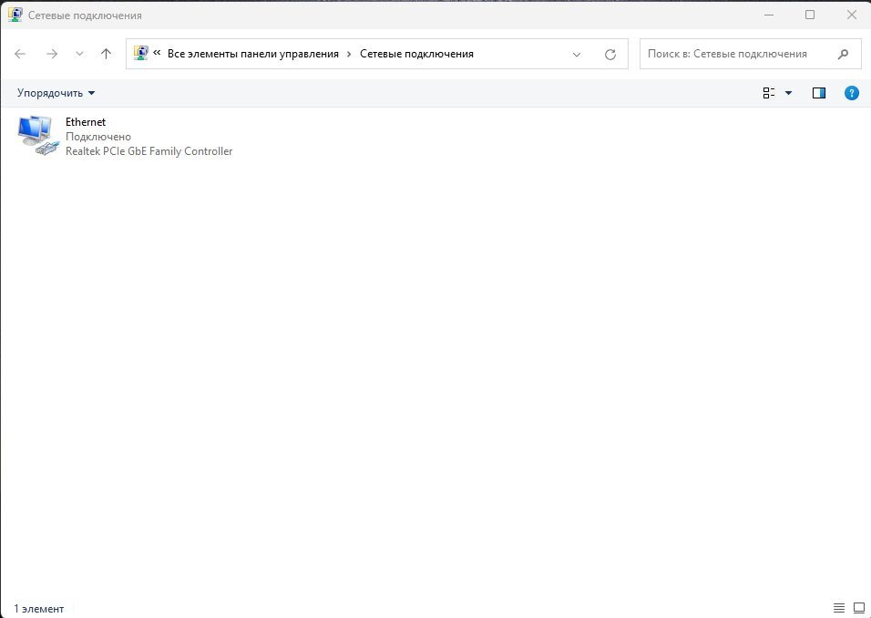Expand the chevron after Все элементы панели управления
871x618 pixels.
click(x=349, y=54)
